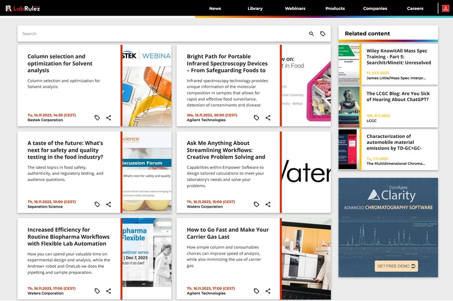Open the Library menu
Screen dimensions: 453x301
(x=255, y=8)
